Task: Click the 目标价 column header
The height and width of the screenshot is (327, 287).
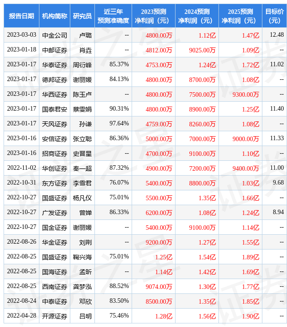Action: (274, 16)
